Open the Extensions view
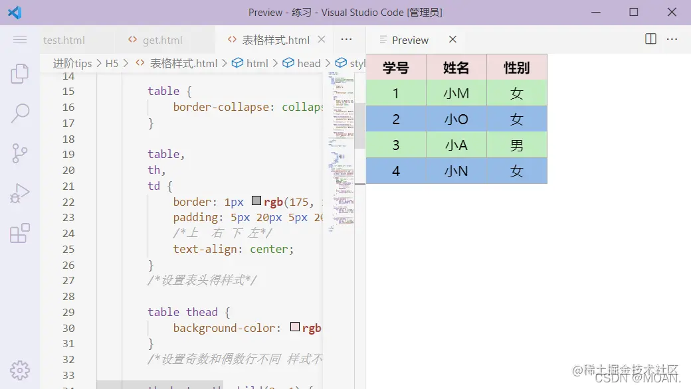This screenshot has height=389, width=691. pyautogui.click(x=20, y=233)
